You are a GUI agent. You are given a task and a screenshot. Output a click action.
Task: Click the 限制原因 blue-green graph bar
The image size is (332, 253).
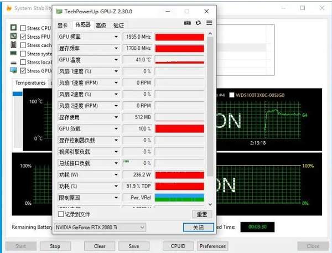tap(179, 198)
